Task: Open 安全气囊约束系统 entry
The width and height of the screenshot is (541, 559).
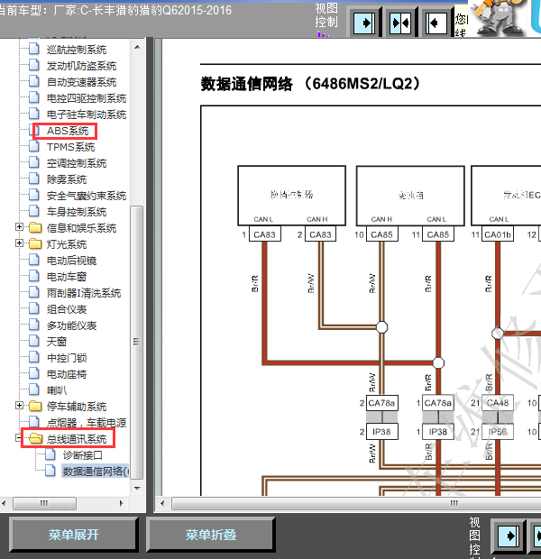Action: point(87,196)
